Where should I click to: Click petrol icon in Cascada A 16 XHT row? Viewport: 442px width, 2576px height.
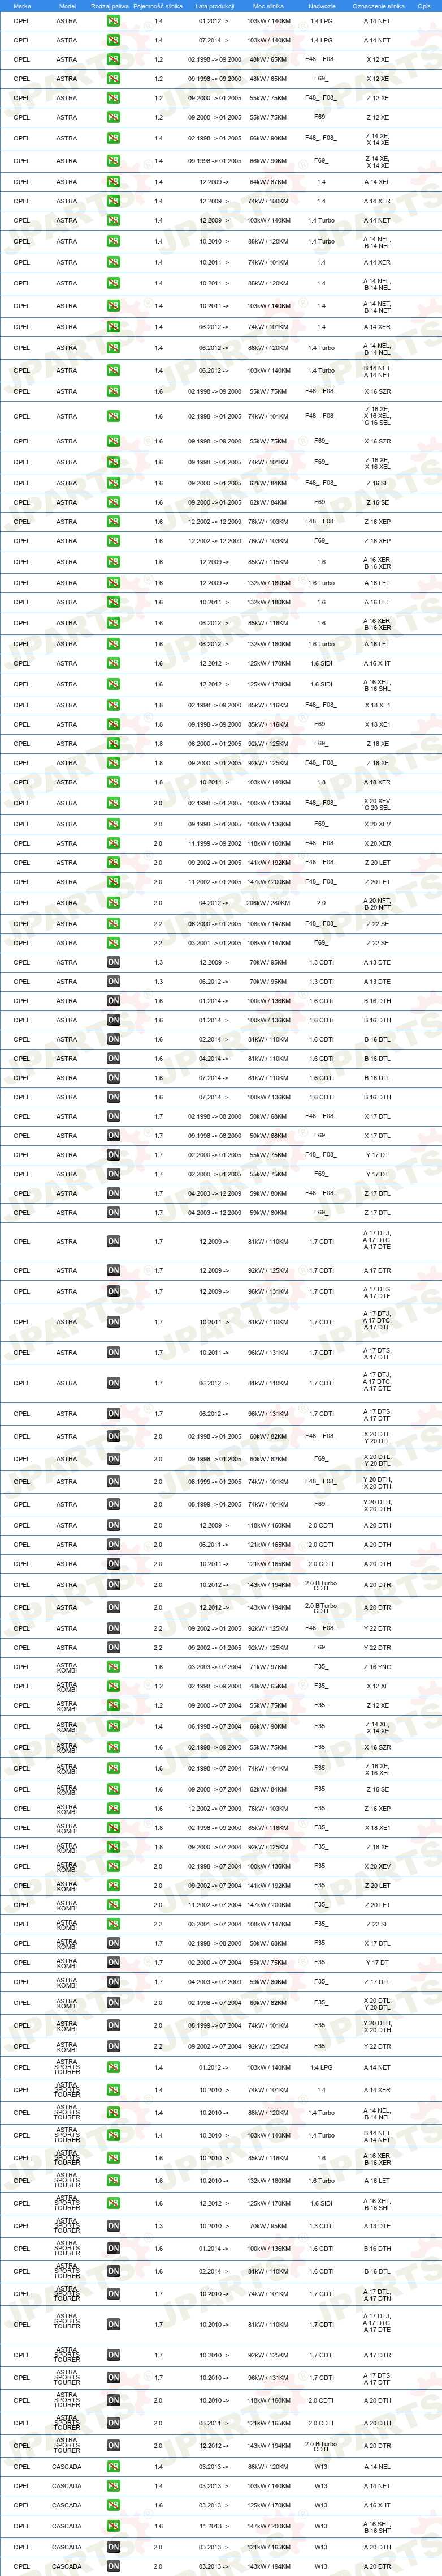coord(112,2505)
